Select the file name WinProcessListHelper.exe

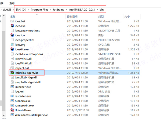pyautogui.click(x=31, y=115)
